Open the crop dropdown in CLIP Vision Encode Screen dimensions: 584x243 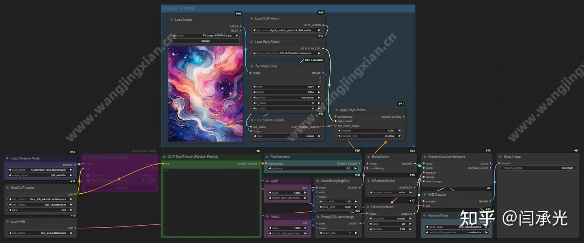tap(287, 136)
